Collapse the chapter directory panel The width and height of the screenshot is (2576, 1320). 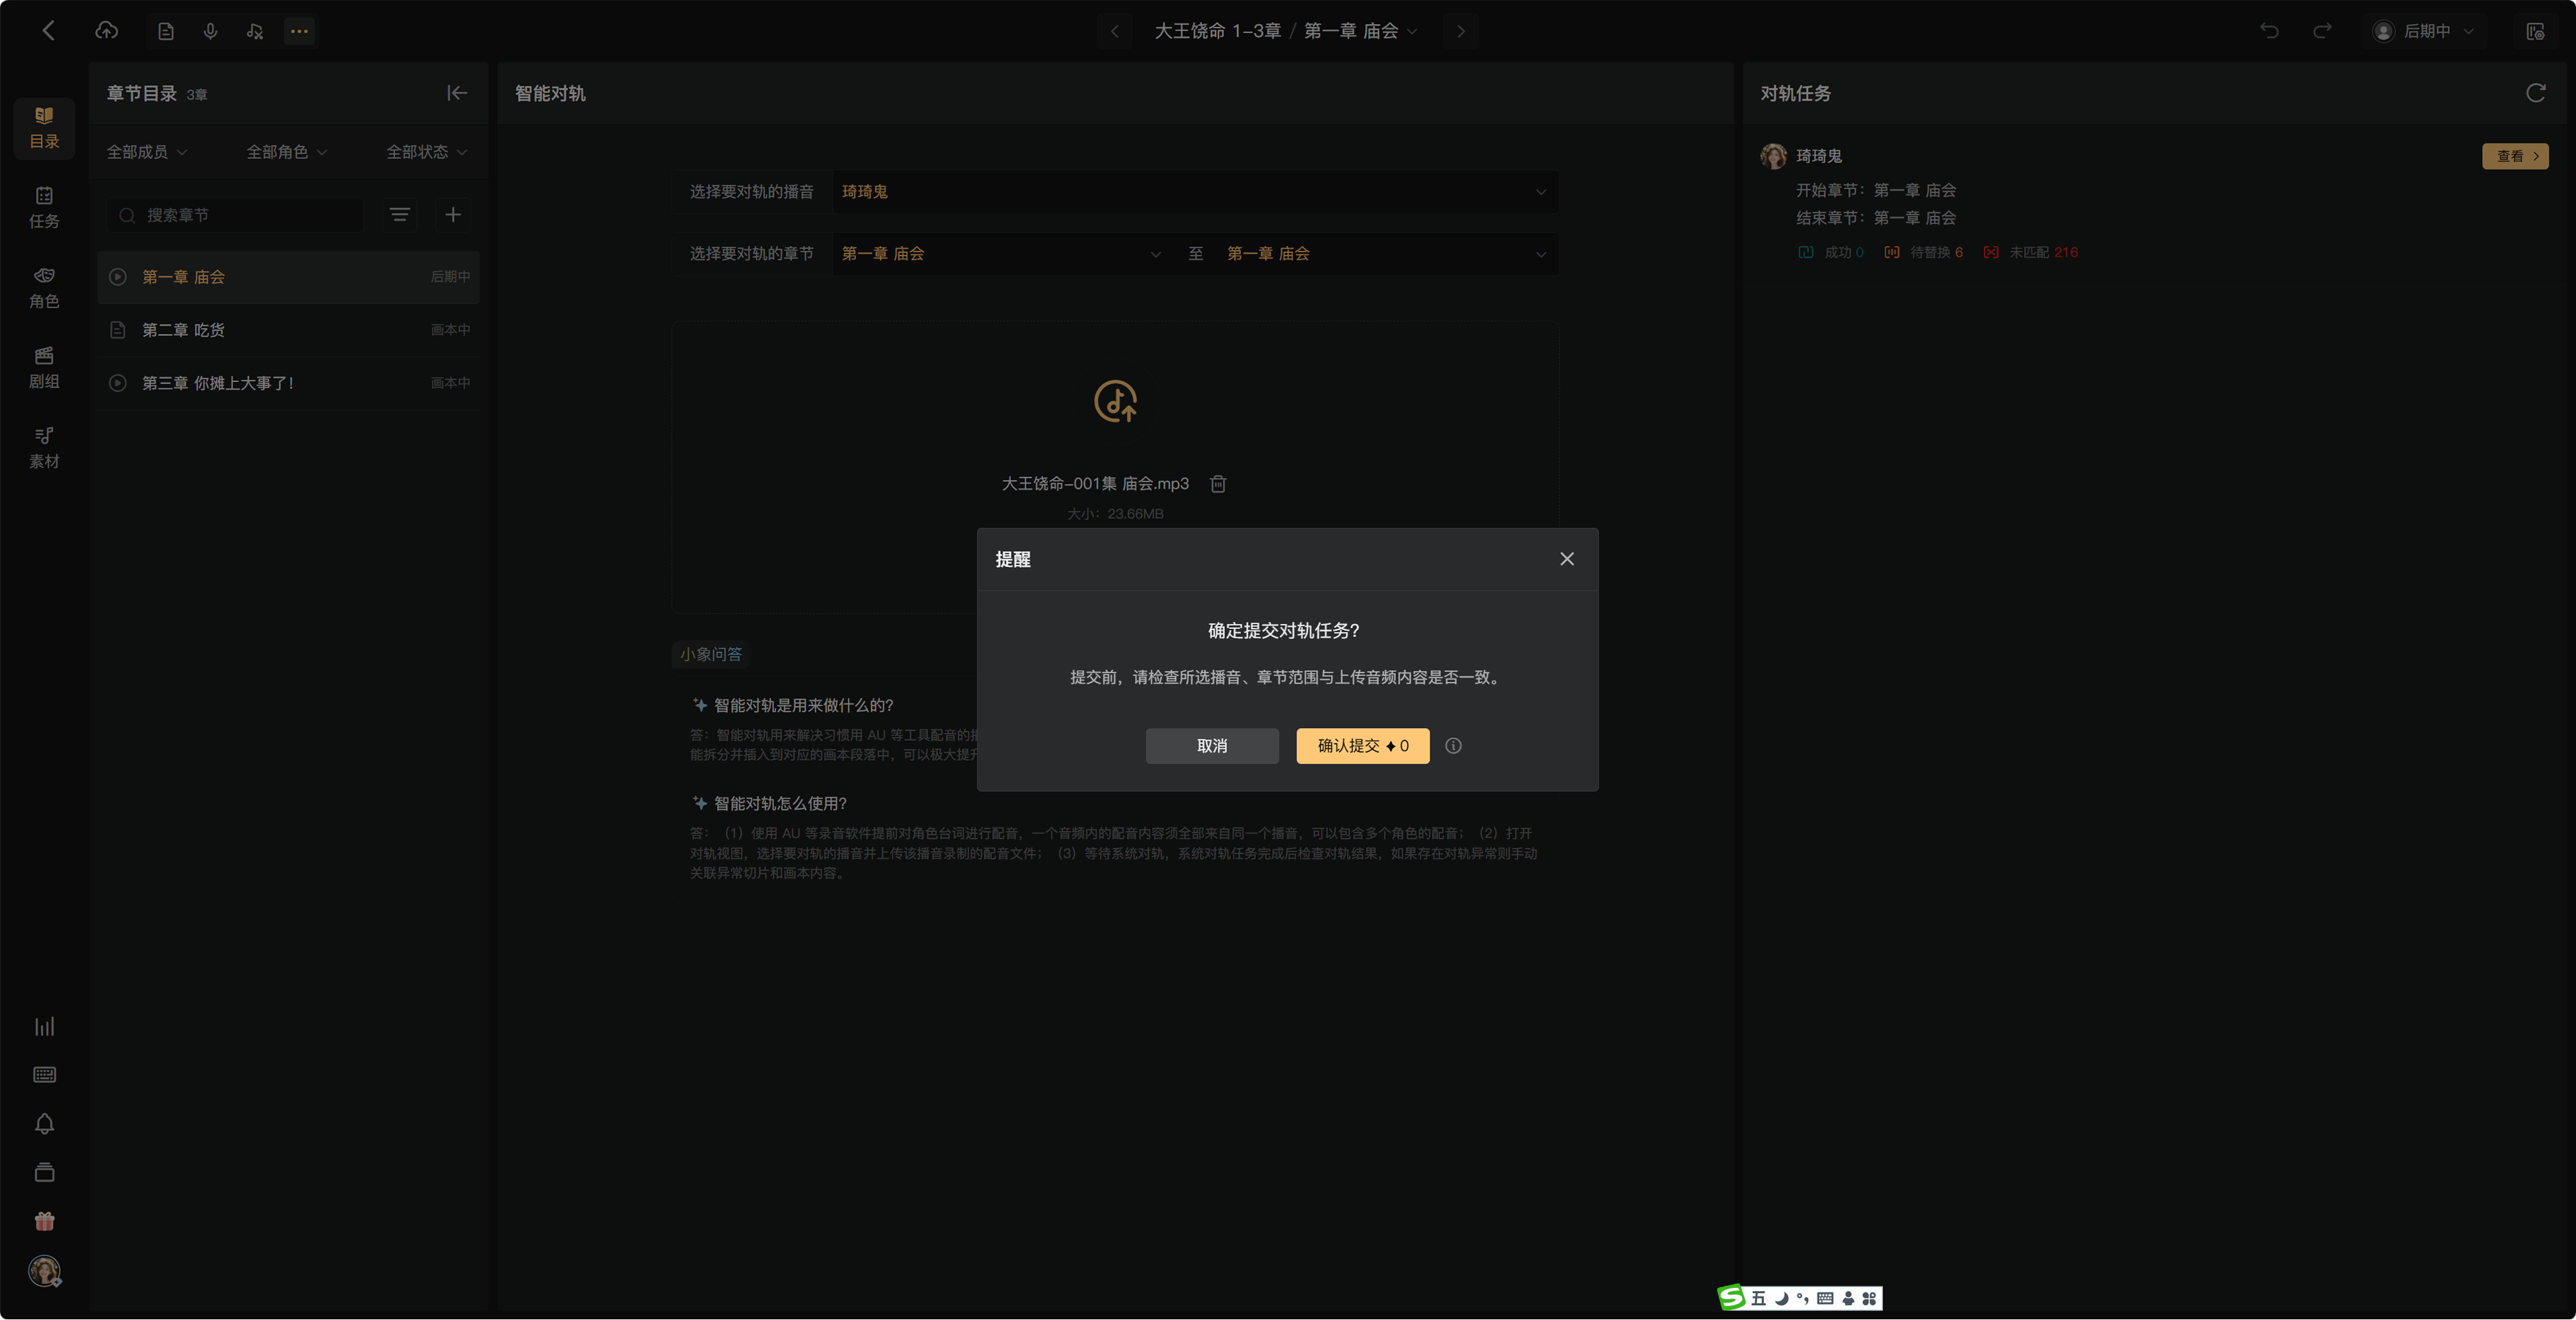457,93
